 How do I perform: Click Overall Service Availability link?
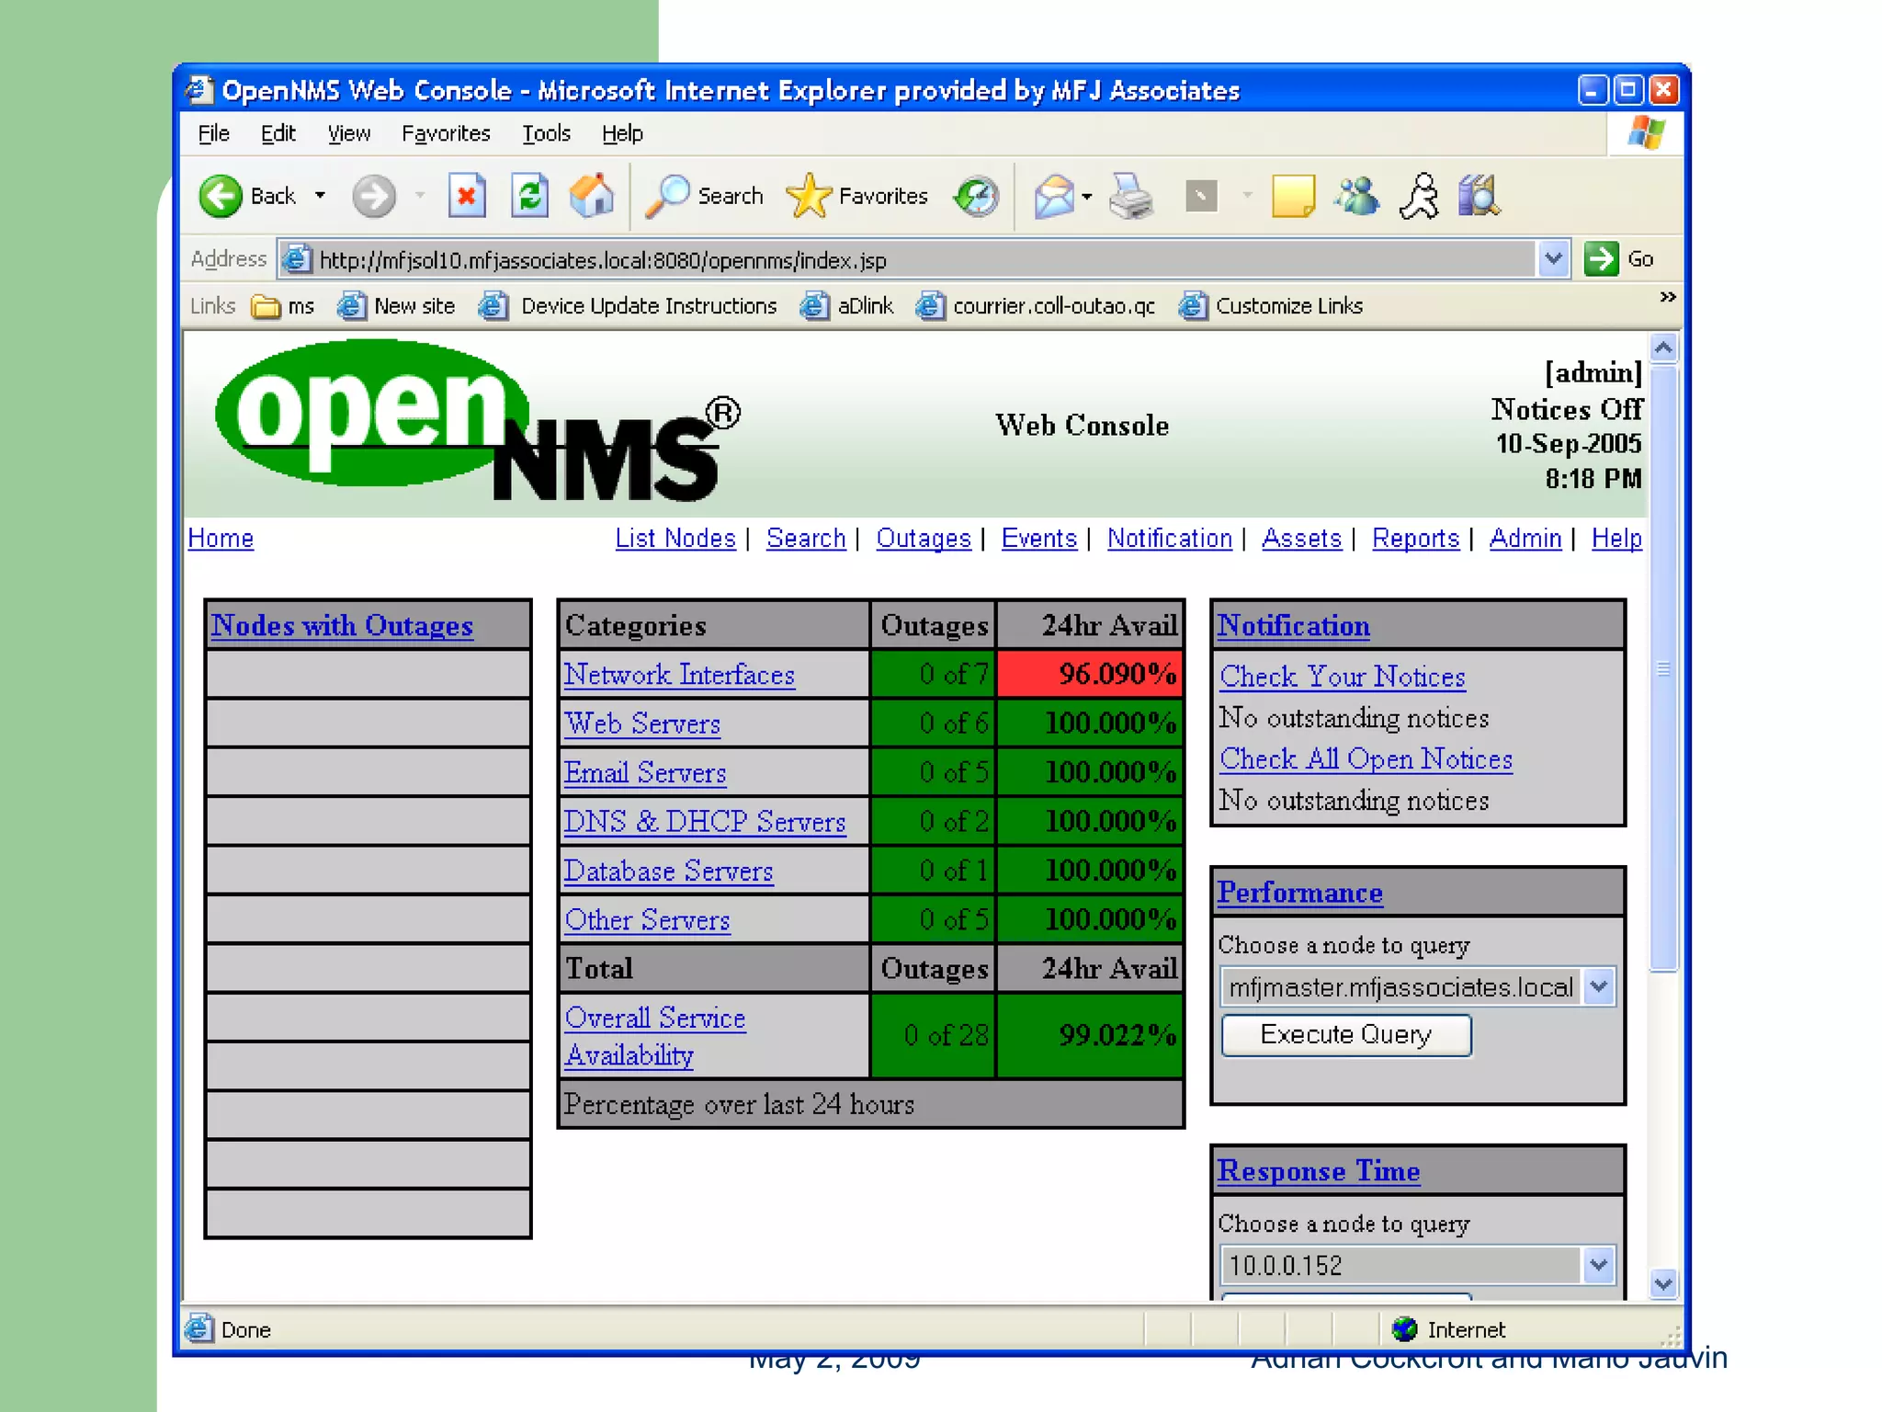click(x=655, y=1036)
